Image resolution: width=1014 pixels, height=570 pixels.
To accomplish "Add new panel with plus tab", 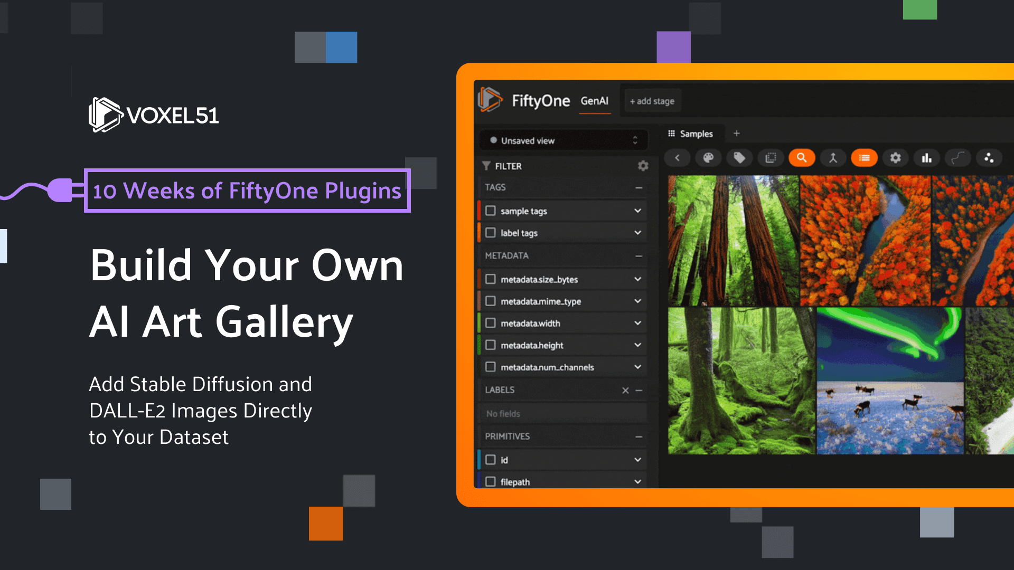I will [737, 134].
